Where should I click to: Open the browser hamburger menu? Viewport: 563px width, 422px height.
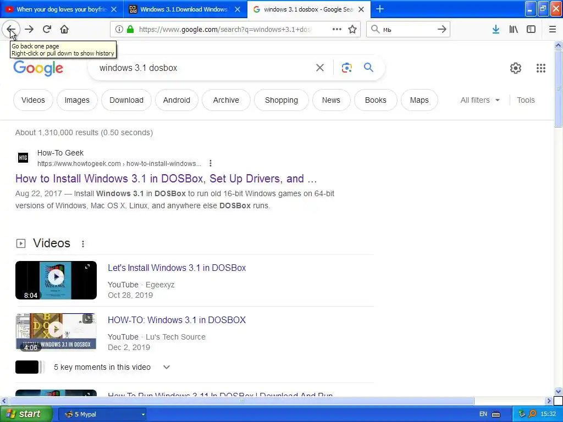coord(553,30)
